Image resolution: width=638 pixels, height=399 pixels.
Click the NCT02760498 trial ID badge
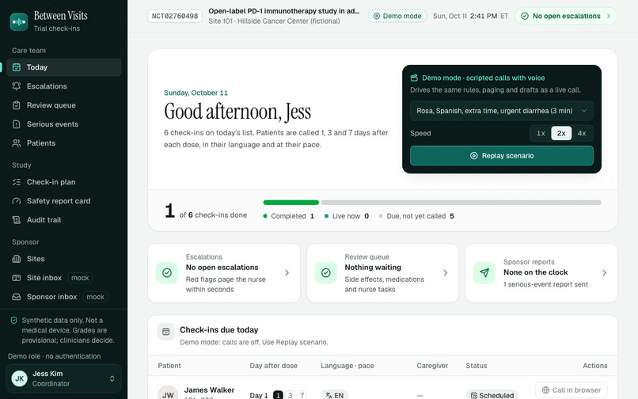point(175,16)
